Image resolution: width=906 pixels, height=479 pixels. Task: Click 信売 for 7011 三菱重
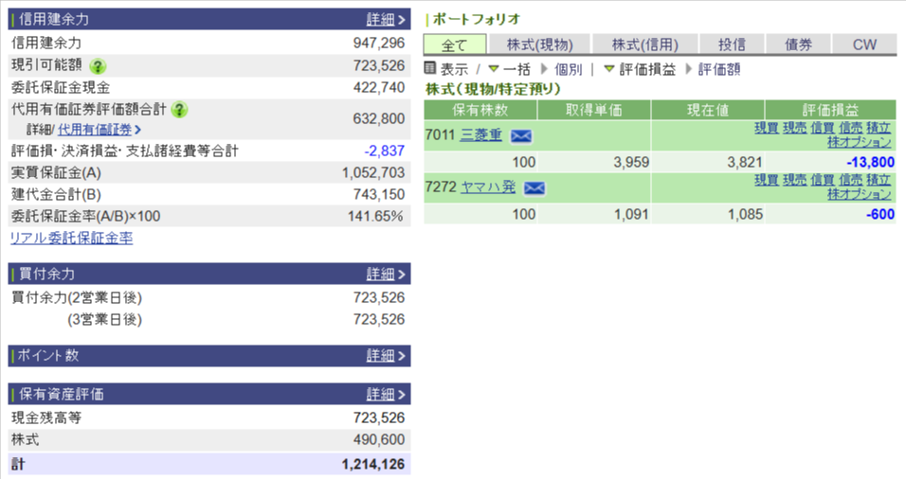850,128
